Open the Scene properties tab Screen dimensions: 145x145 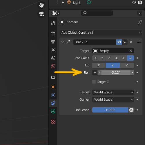pos(53,58)
